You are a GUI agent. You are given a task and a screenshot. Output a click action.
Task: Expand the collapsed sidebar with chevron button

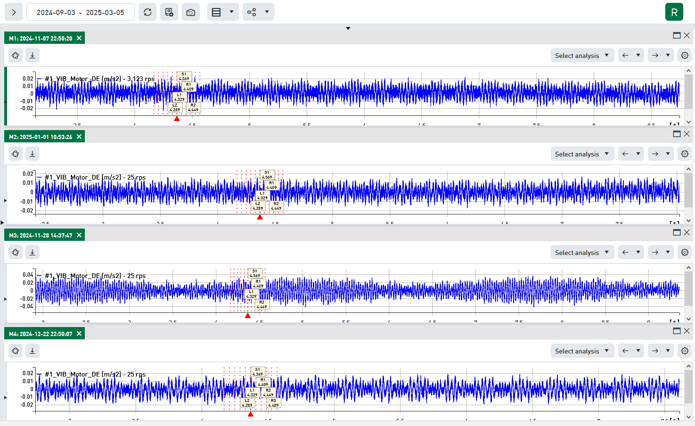point(14,12)
